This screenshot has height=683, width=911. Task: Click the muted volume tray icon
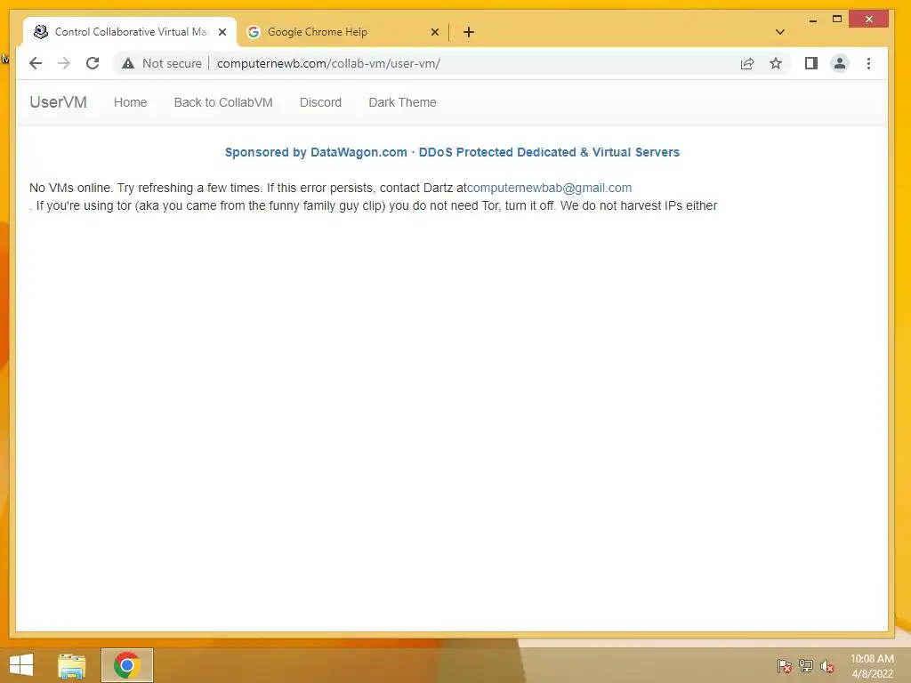pyautogui.click(x=826, y=666)
